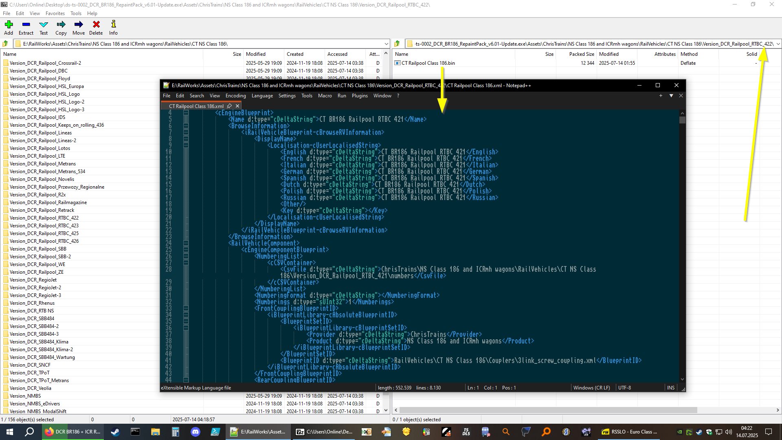Viewport: 782px width, 440px height.
Task: Click the Add toolbar icon in 7-Zip
Action: (x=9, y=28)
